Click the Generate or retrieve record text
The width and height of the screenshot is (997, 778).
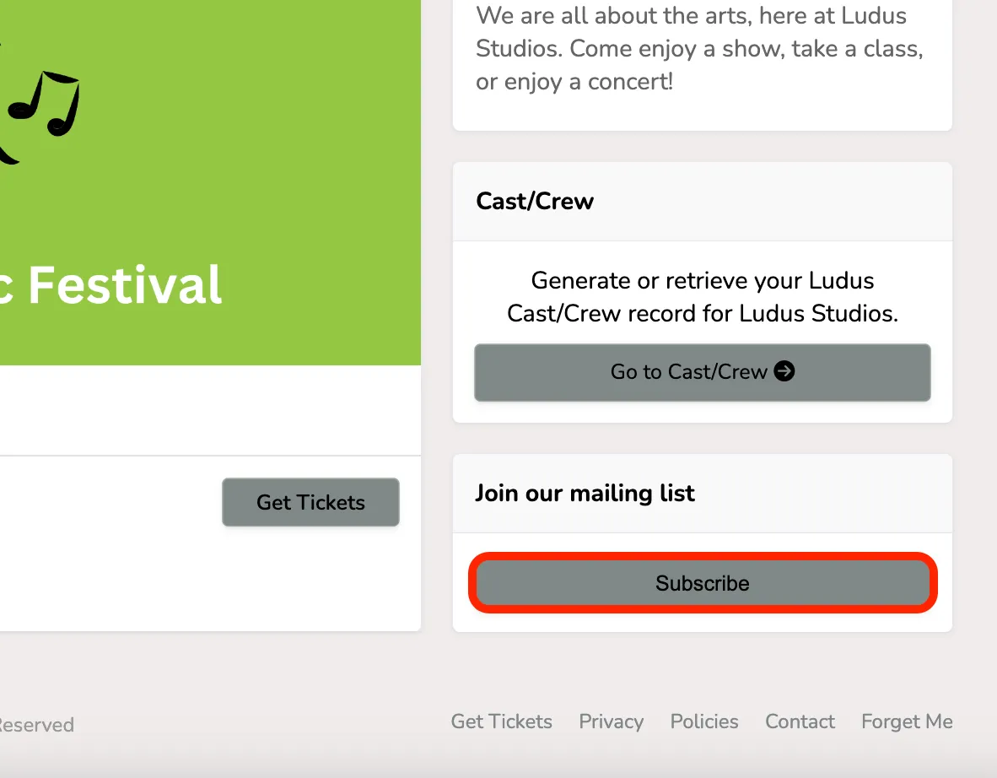(703, 297)
